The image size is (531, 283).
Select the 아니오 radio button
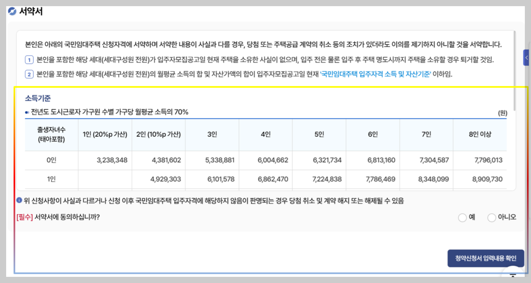tap(492, 218)
